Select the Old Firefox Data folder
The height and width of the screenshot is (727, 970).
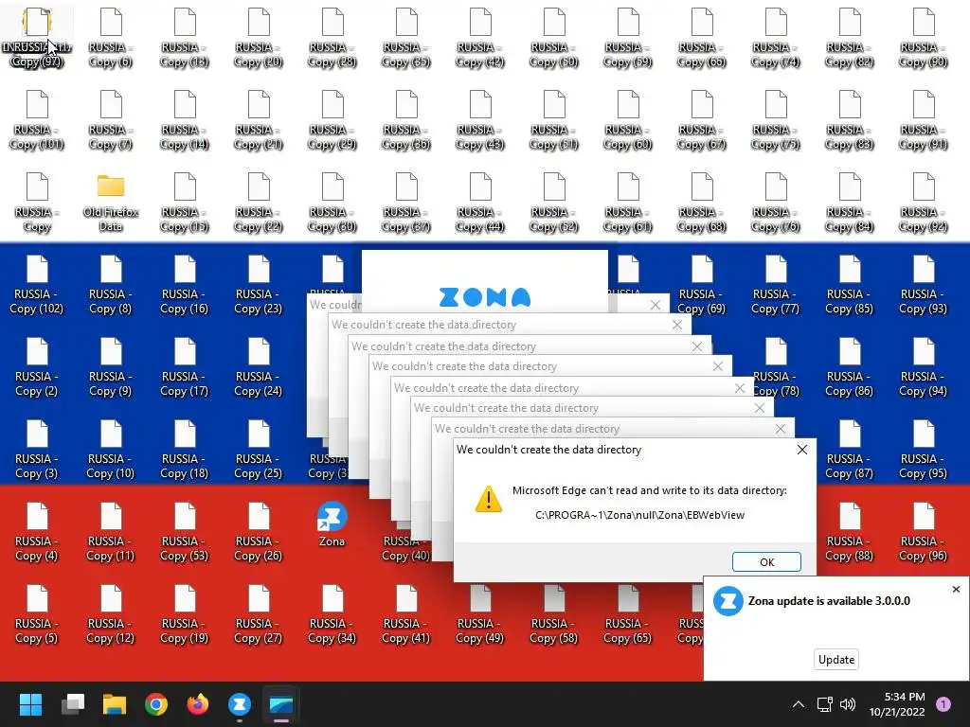coord(111,203)
